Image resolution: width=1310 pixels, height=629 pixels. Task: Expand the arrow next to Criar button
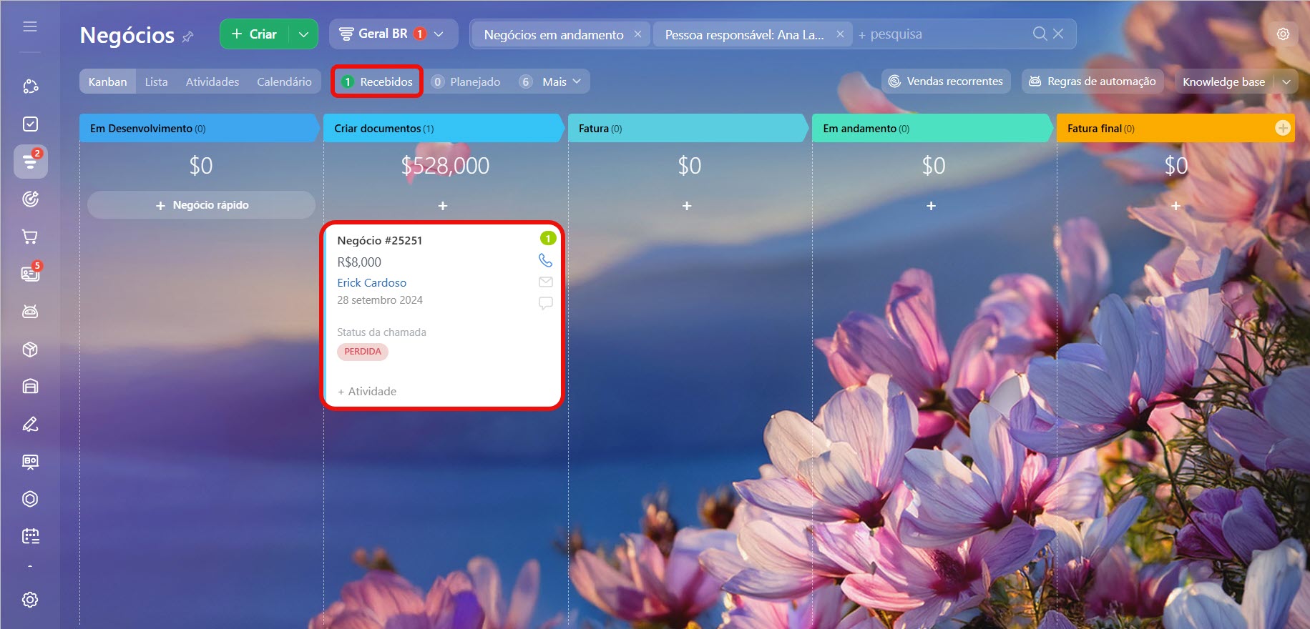(303, 34)
